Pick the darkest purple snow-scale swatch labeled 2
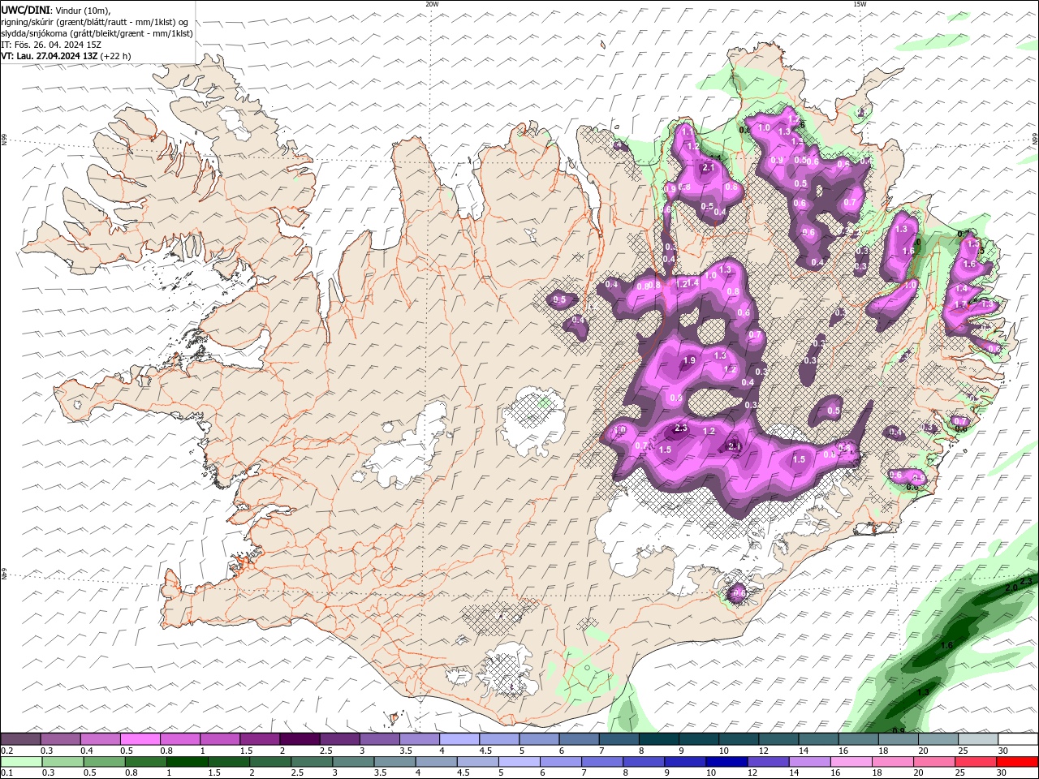1039x779 pixels. (299, 739)
